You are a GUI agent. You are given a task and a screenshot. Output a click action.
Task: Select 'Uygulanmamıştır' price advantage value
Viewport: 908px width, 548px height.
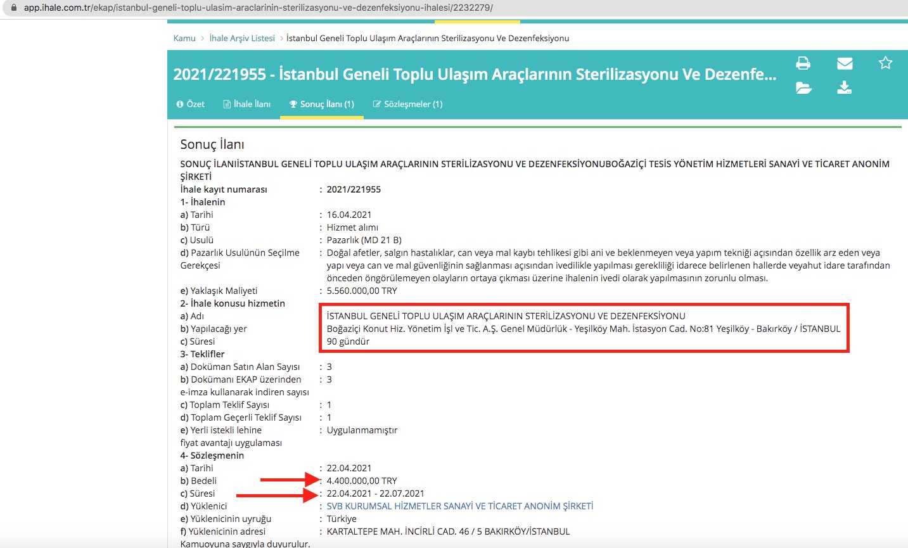362,430
